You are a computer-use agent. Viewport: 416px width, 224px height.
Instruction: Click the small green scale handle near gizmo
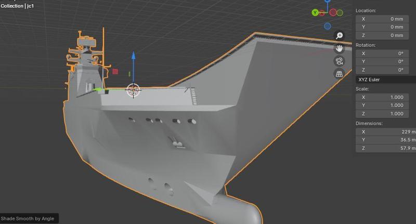(x=129, y=74)
